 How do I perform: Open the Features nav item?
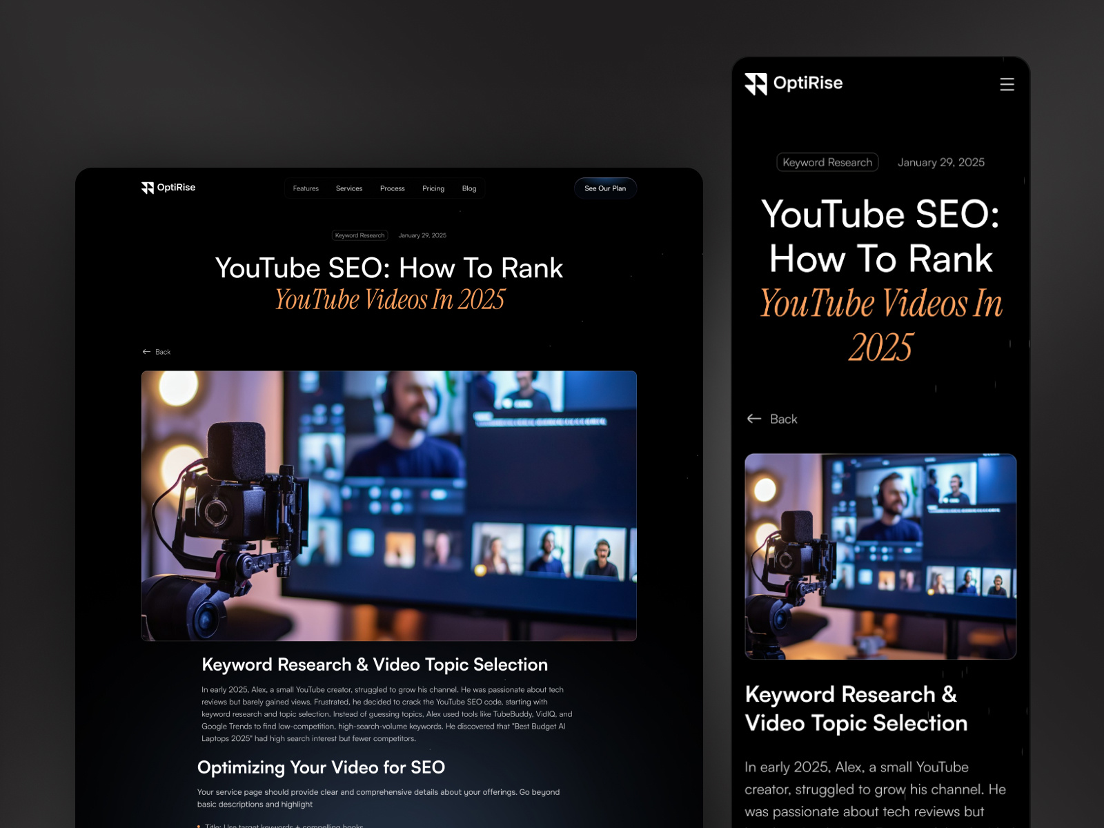(306, 188)
